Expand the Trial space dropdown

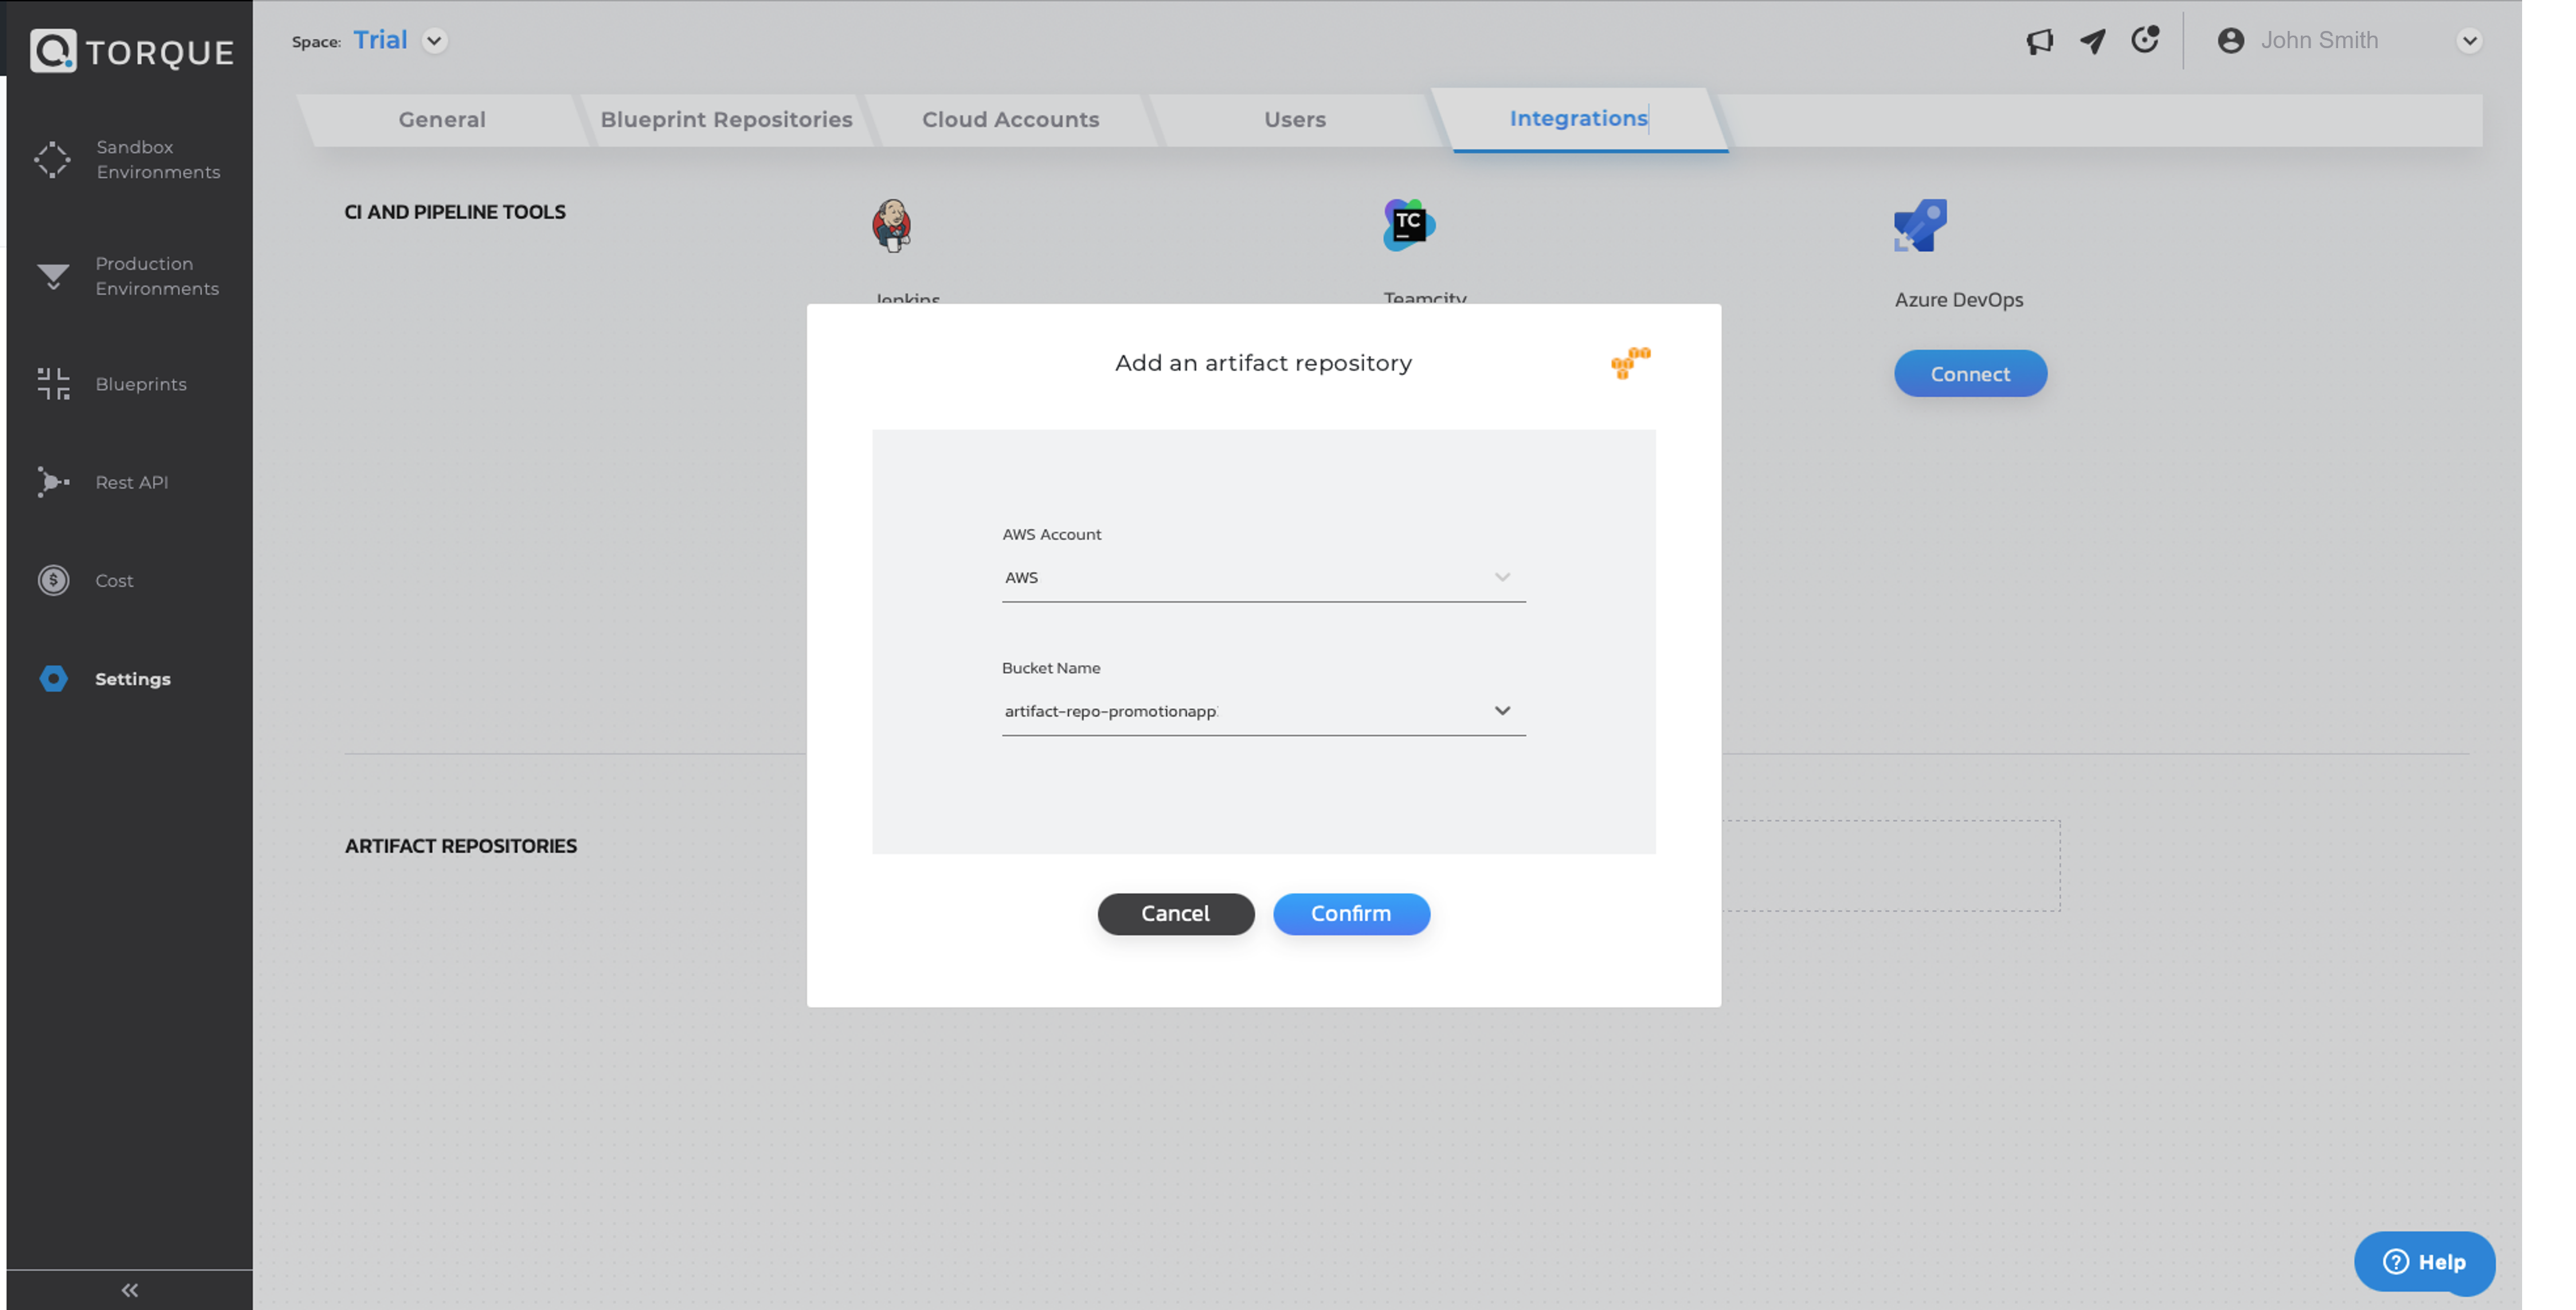pyautogui.click(x=434, y=41)
